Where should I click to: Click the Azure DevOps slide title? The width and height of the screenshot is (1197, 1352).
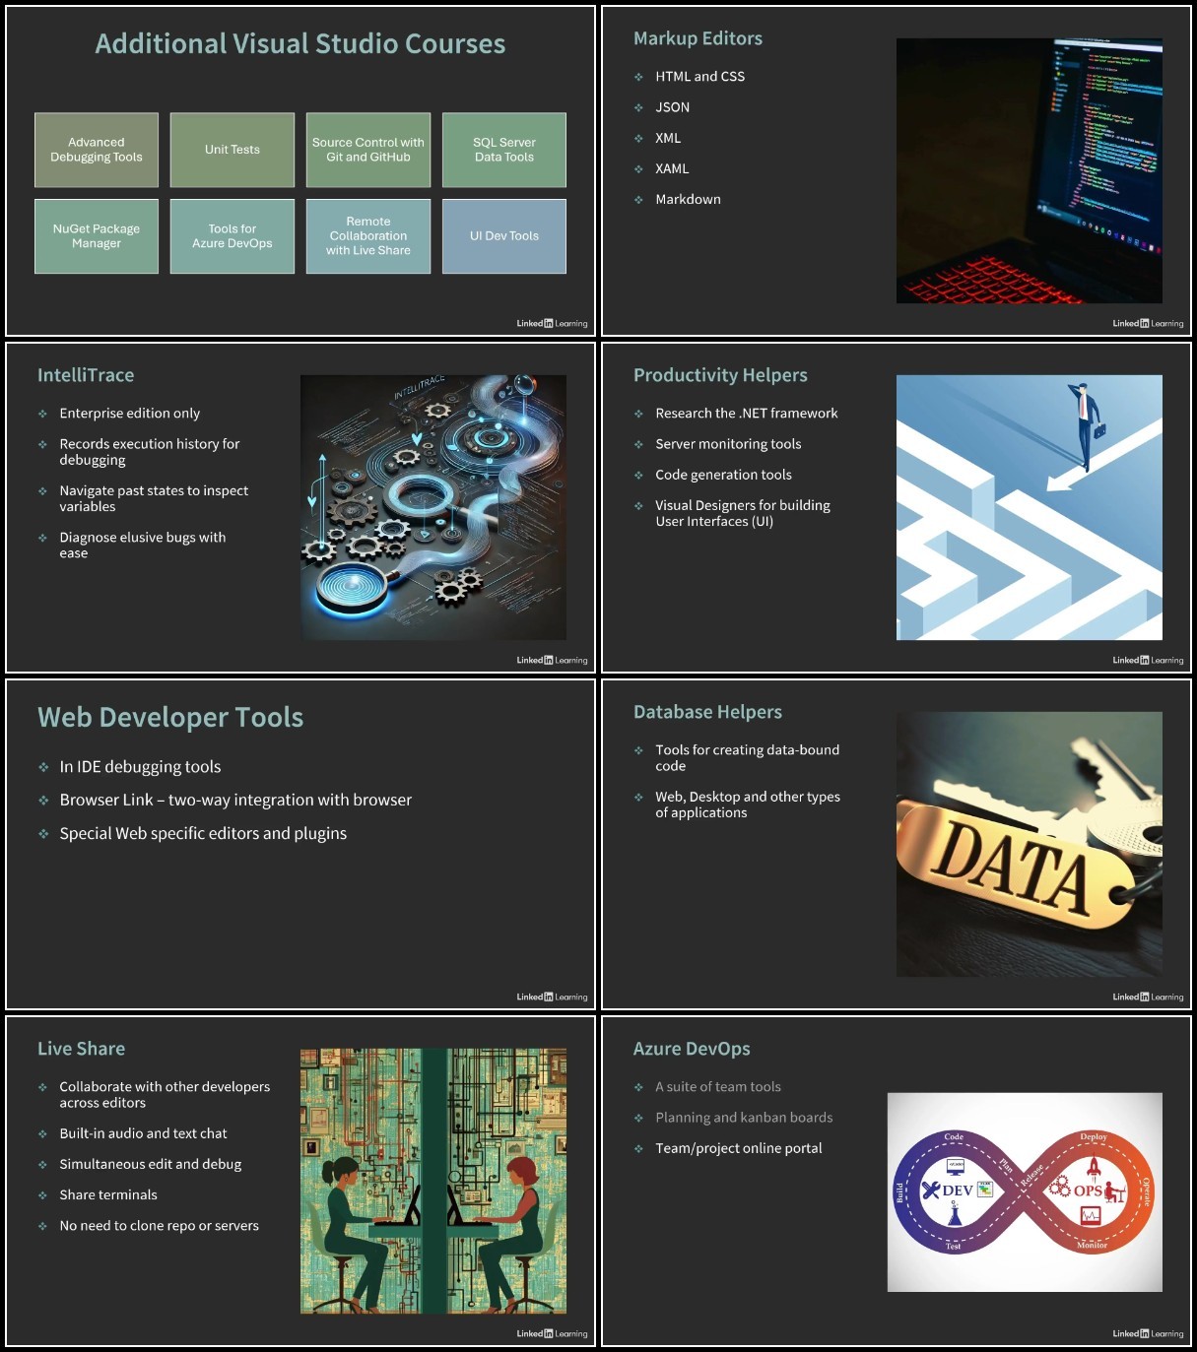[692, 1049]
